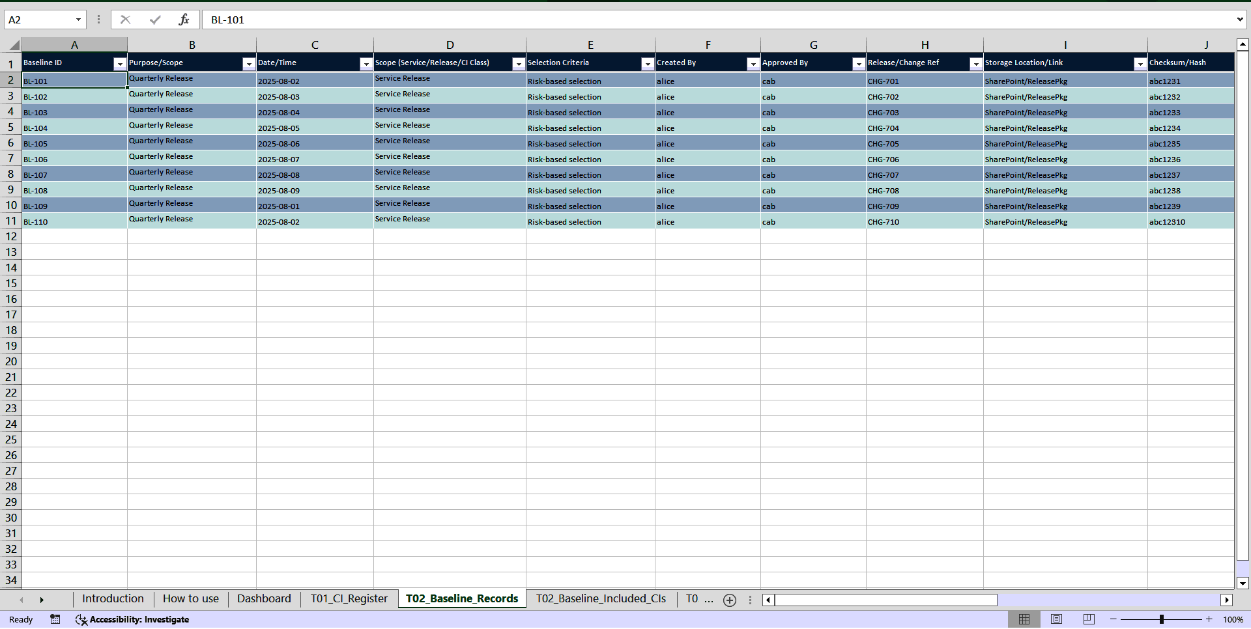Show more hidden sheet tabs ellipsis
The height and width of the screenshot is (629, 1251).
[709, 599]
